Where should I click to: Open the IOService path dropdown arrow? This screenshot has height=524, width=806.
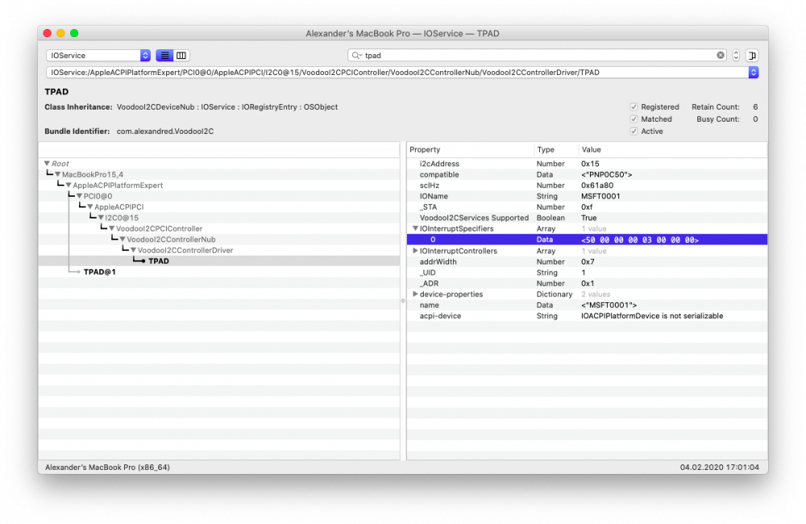pyautogui.click(x=753, y=73)
